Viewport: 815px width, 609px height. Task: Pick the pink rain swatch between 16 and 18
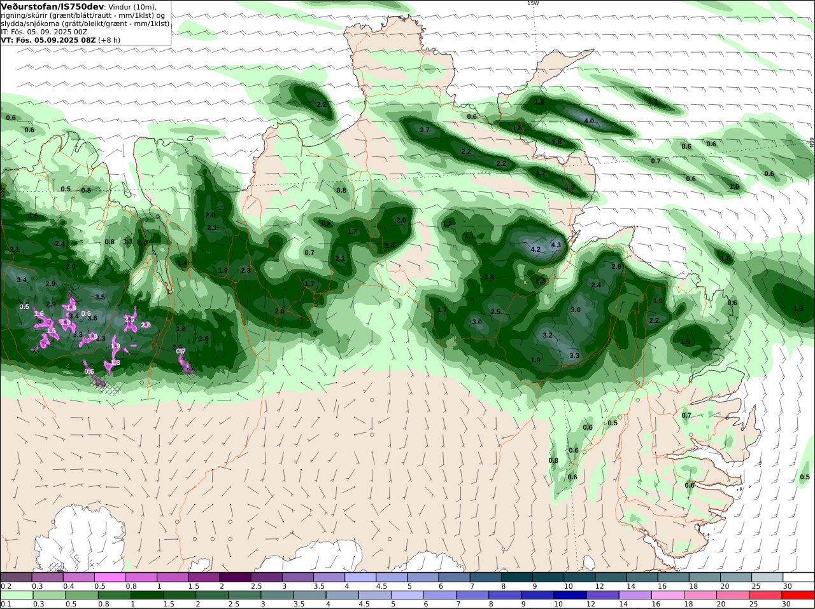pos(667,595)
